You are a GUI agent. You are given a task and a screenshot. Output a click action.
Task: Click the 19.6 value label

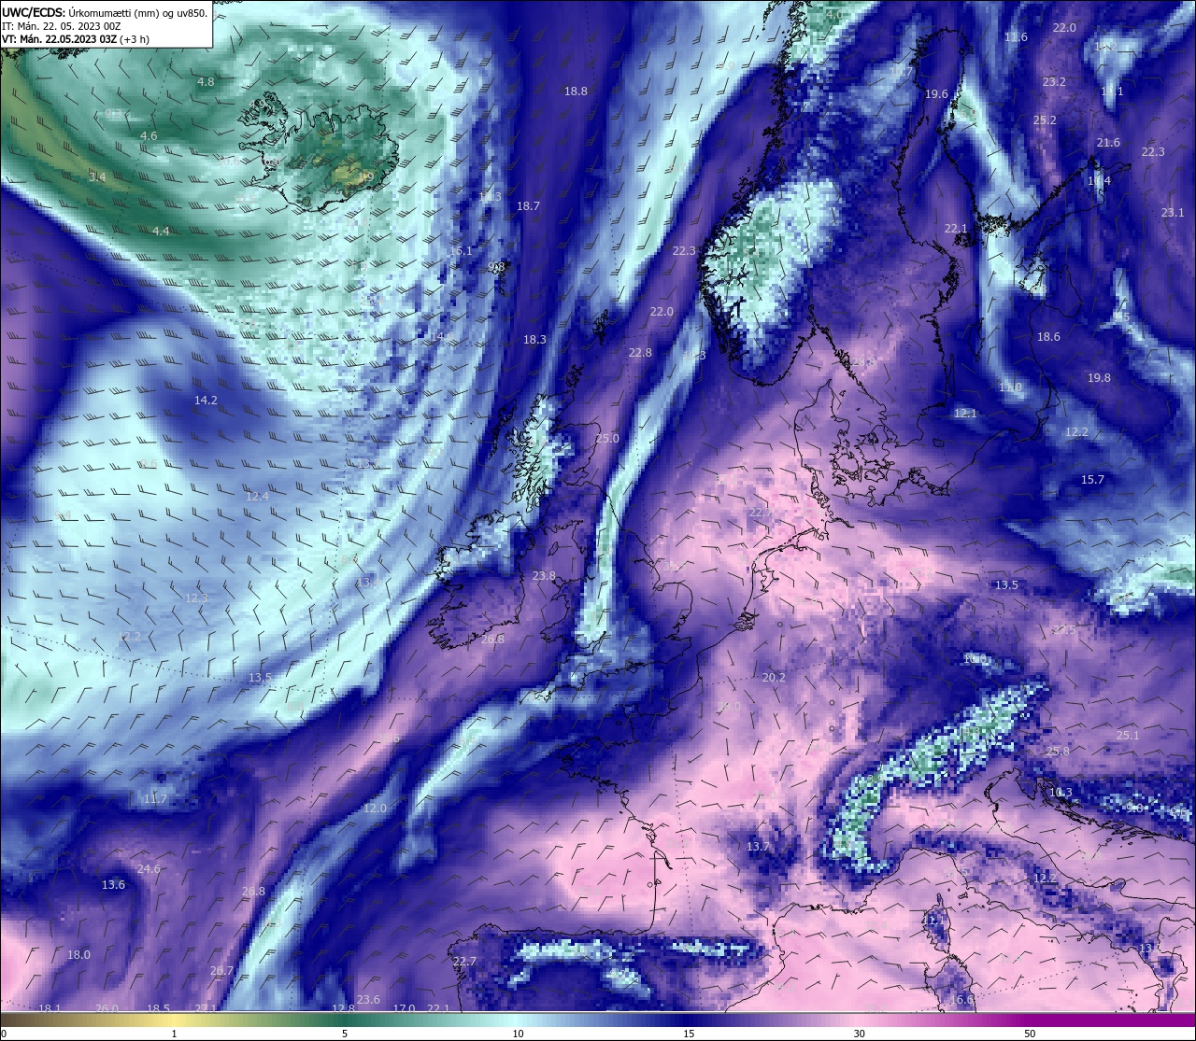pyautogui.click(x=936, y=94)
